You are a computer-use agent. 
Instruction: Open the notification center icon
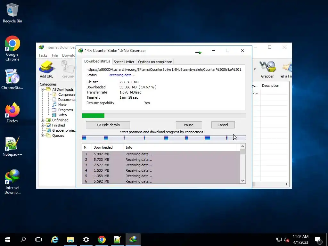point(317,240)
